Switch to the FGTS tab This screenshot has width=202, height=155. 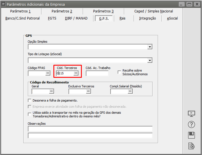click(52, 18)
